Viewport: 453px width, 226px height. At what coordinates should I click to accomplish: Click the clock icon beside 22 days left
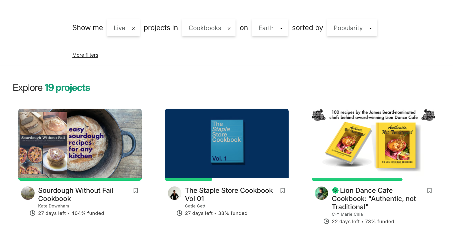[x=326, y=221]
